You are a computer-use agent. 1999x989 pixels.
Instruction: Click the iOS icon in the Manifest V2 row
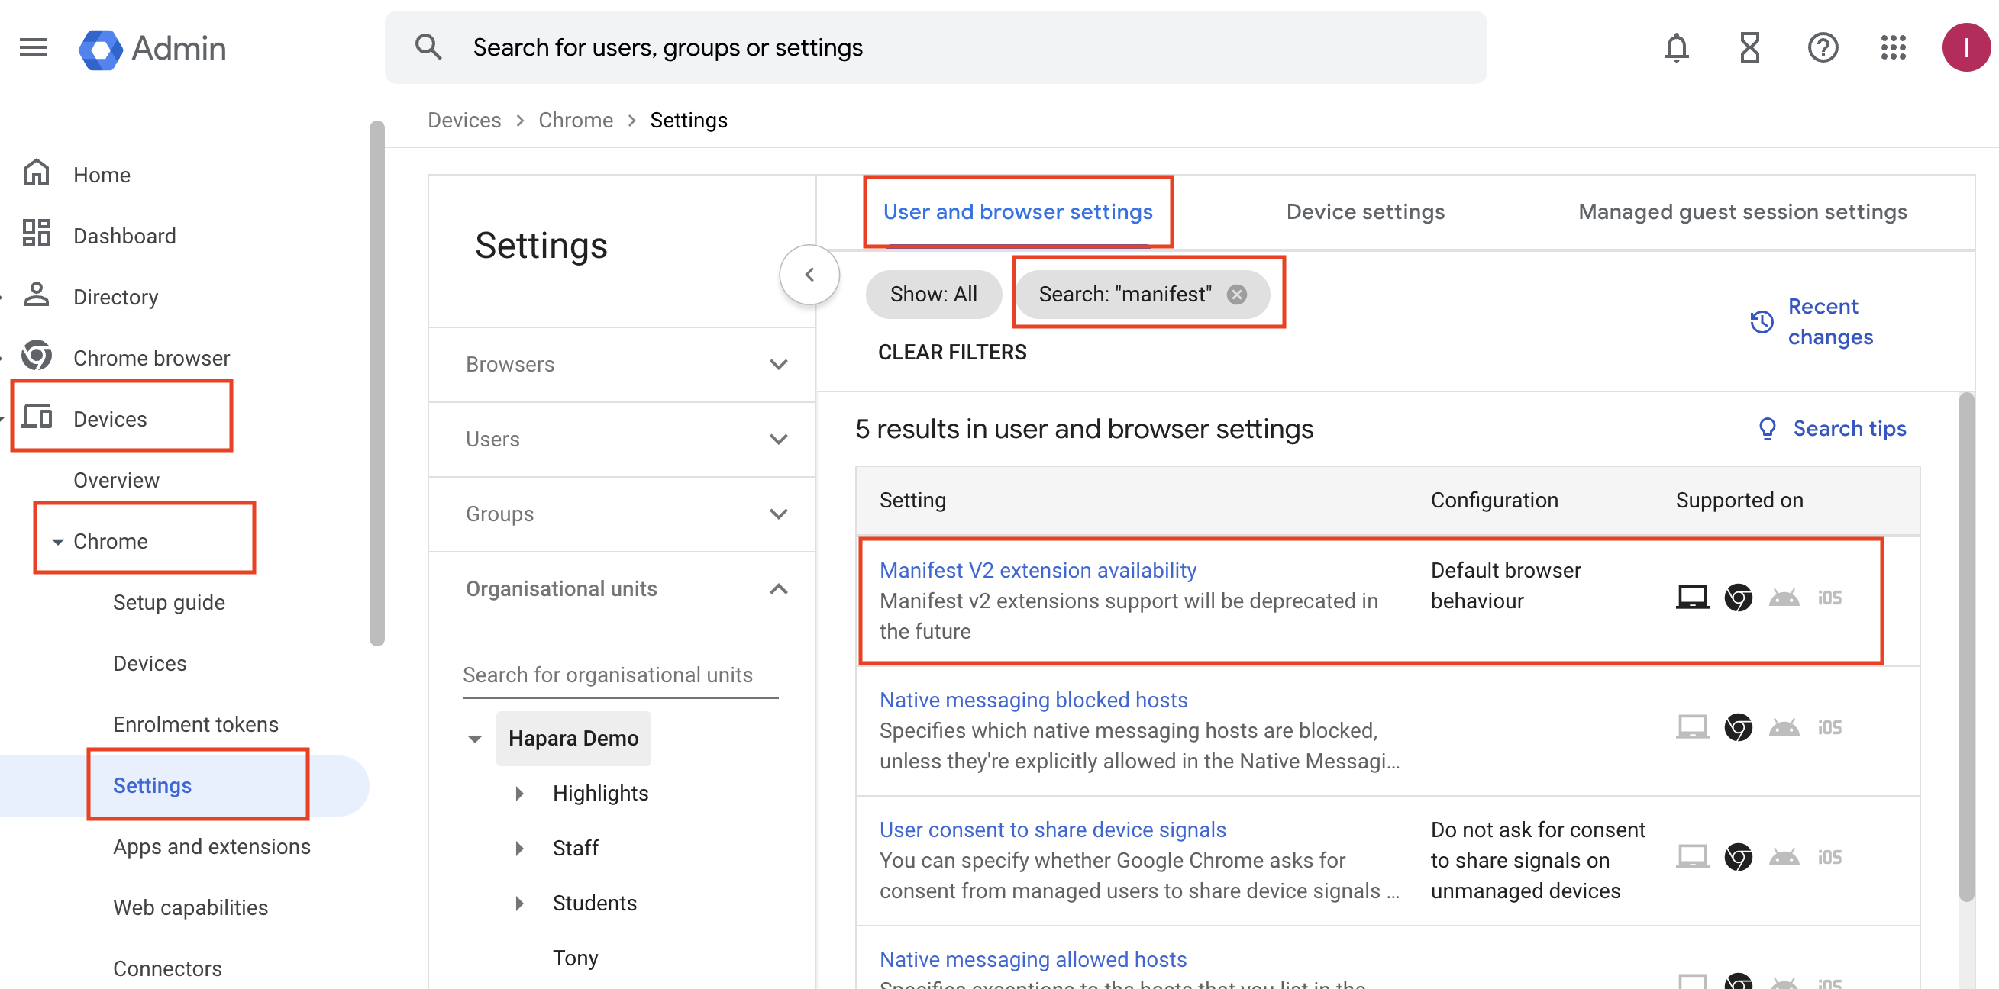(x=1829, y=598)
